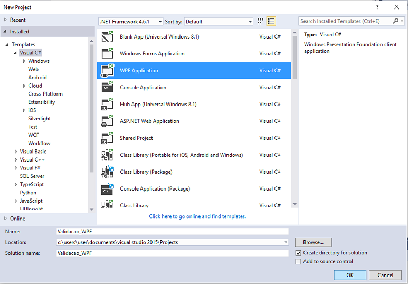Select the Cross-Platform category
Screen dimensions: 408x284
coord(45,94)
